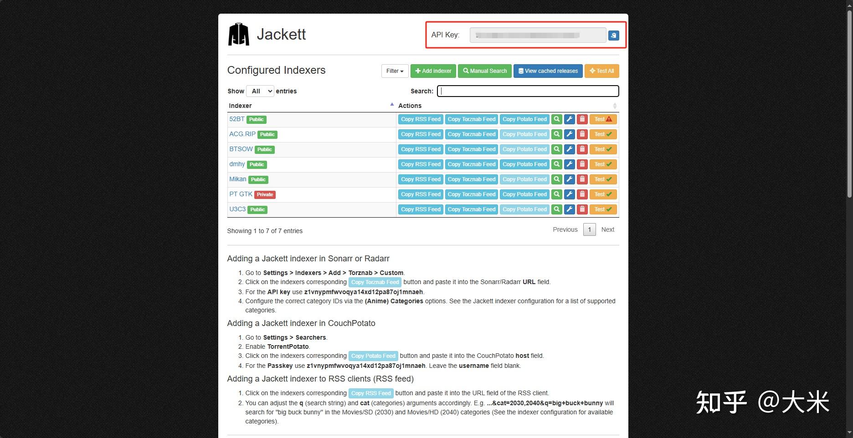This screenshot has height=438, width=853.
Task: View cached releases
Action: coord(548,71)
